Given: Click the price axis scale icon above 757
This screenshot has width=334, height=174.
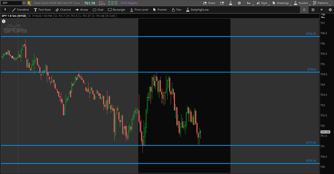Looking at the screenshot, I should click(x=323, y=16).
